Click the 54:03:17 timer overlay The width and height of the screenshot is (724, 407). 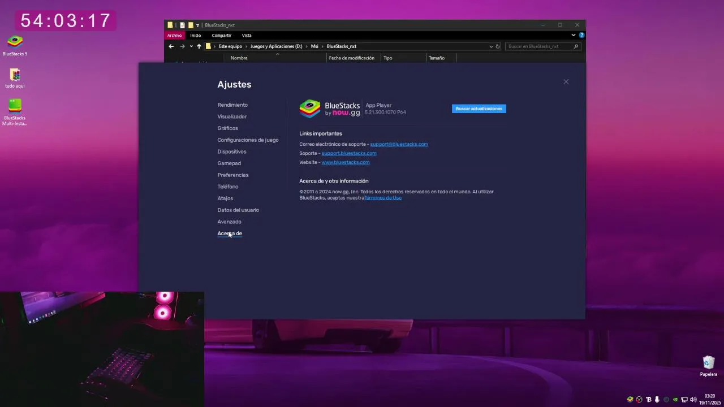[66, 21]
